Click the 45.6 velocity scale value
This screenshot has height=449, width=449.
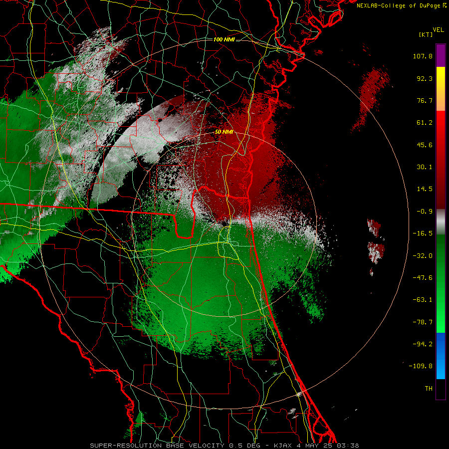pyautogui.click(x=425, y=145)
